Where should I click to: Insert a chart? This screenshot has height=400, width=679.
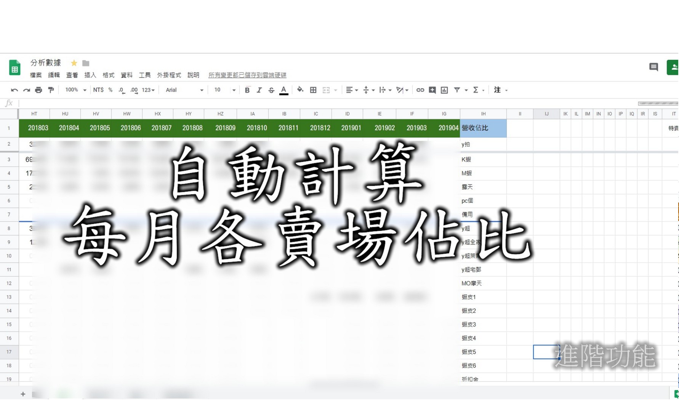(444, 90)
